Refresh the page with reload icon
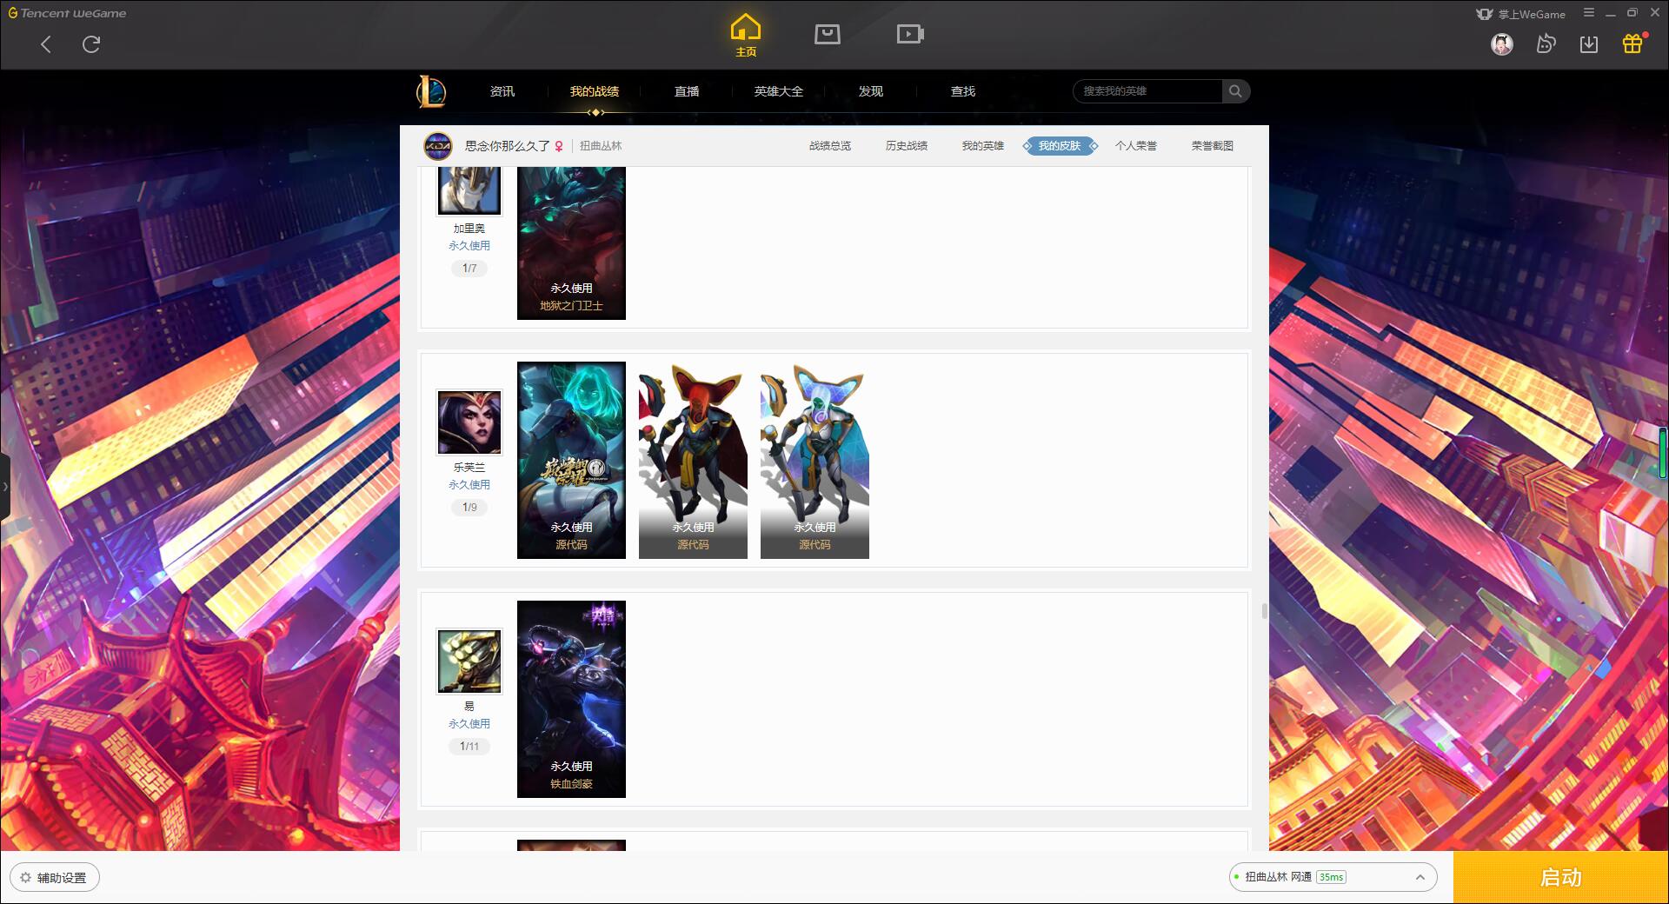1669x904 pixels. tap(91, 44)
